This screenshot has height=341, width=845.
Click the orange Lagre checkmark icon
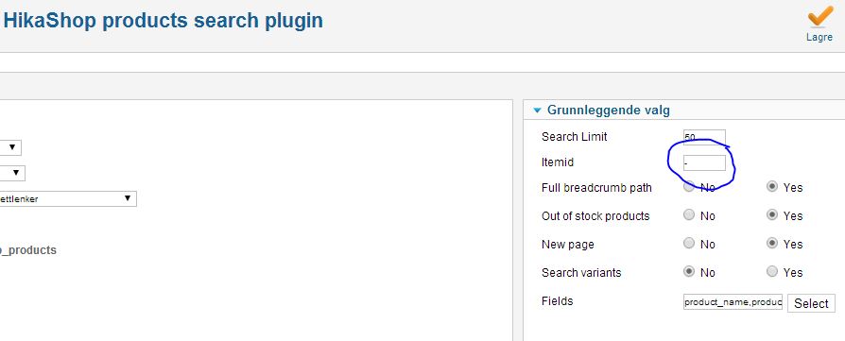819,16
